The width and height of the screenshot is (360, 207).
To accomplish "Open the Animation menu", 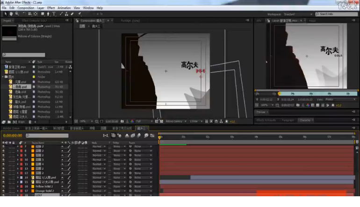I will pos(64,8).
